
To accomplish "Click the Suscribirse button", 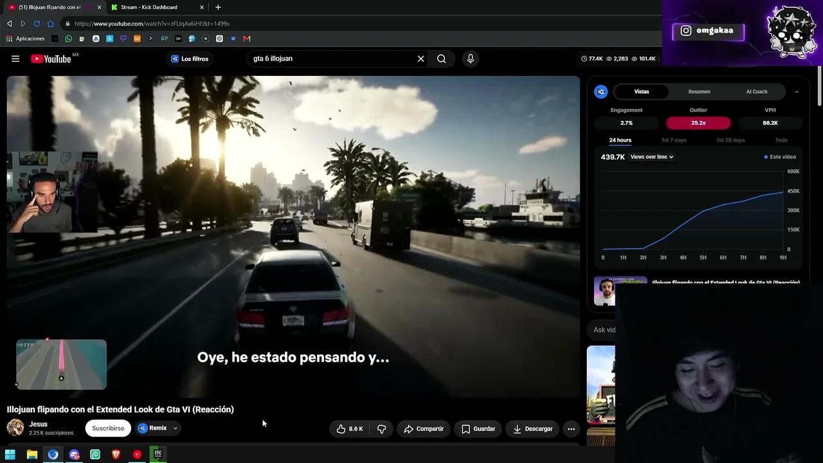I will [x=108, y=428].
